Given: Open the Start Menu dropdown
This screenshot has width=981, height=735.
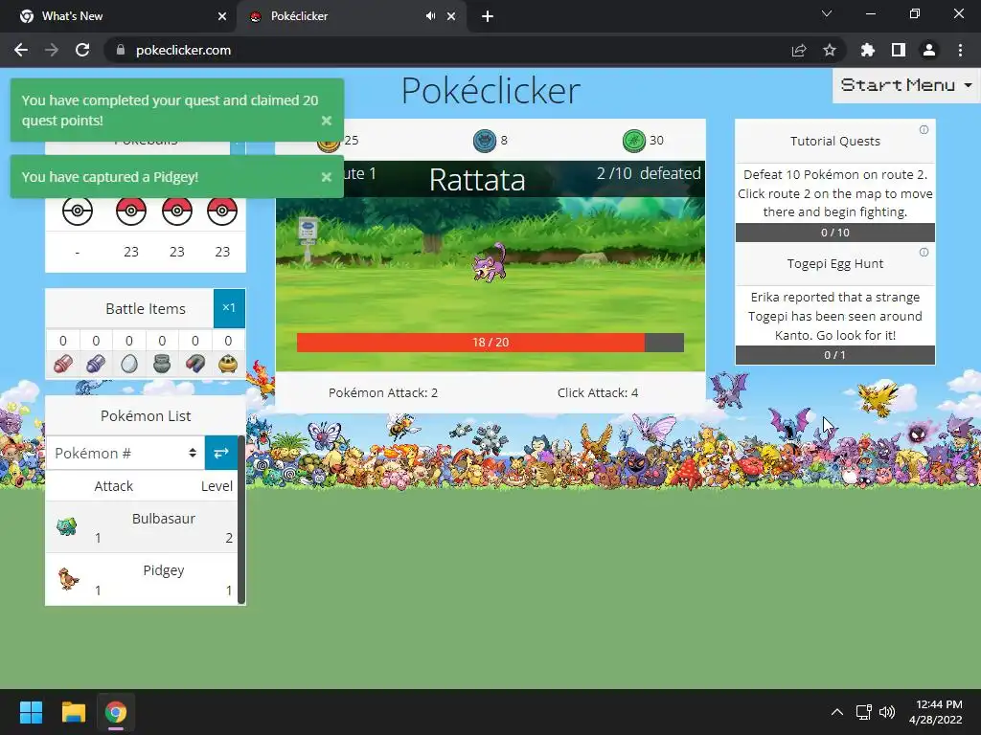Looking at the screenshot, I should point(906,85).
